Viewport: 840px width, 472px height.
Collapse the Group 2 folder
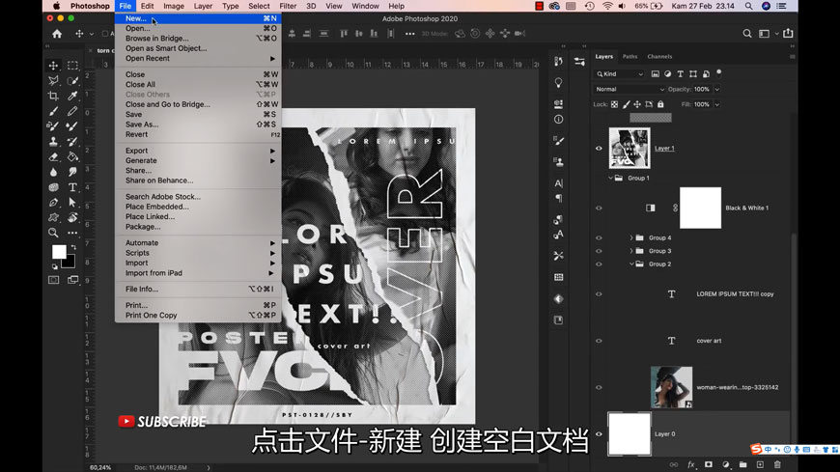[631, 264]
